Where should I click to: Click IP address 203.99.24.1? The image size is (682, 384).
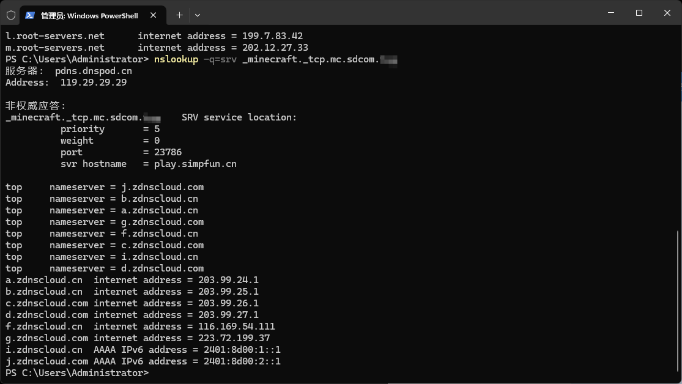[228, 280]
